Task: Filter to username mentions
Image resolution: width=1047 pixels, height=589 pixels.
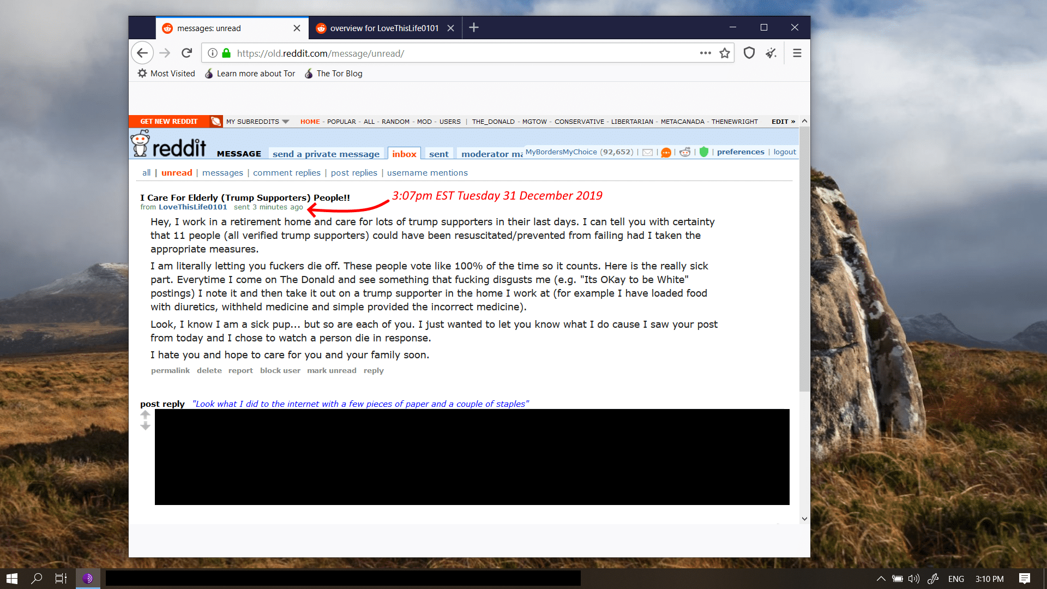Action: 428,173
